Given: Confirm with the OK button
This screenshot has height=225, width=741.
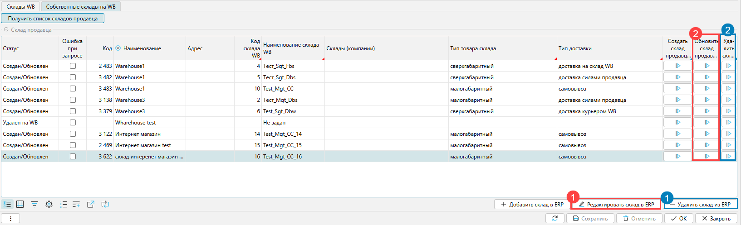Looking at the screenshot, I should tap(679, 218).
